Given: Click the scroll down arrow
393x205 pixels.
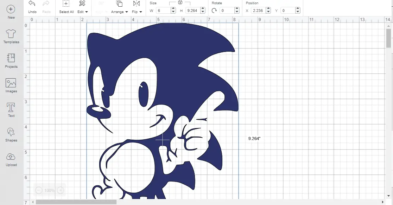Looking at the screenshot, I should 388,196.
